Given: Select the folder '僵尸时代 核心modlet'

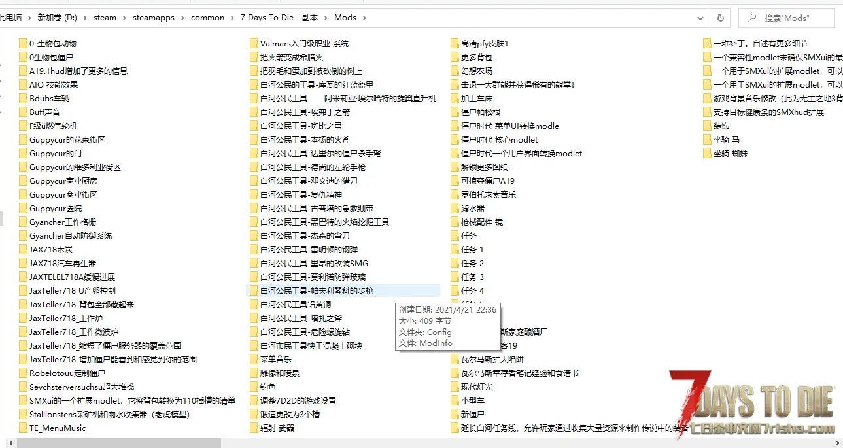Looking at the screenshot, I should [x=494, y=140].
